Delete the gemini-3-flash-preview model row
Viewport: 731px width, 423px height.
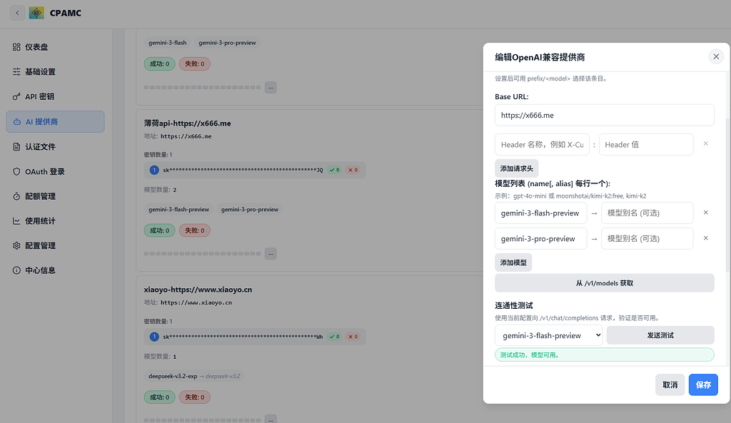point(706,213)
